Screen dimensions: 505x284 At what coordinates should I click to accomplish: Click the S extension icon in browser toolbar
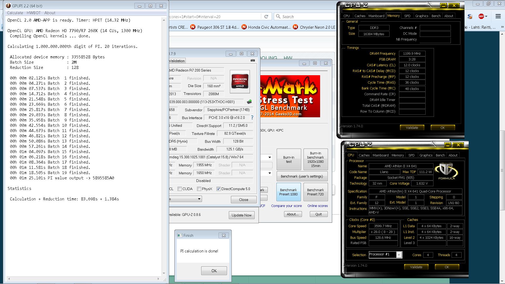click(x=470, y=16)
